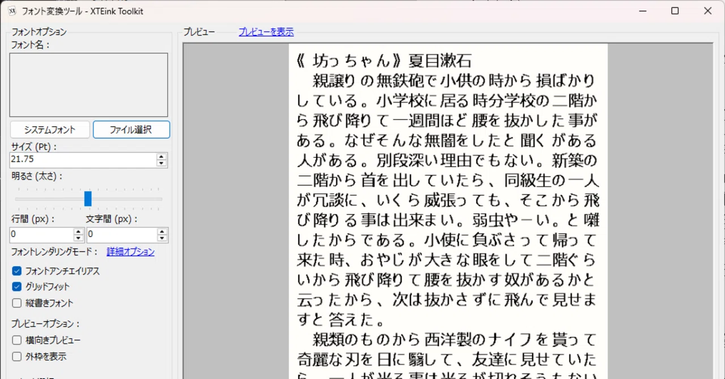Increase 文字間 (px) with the up arrow
725x379 pixels.
click(x=163, y=231)
